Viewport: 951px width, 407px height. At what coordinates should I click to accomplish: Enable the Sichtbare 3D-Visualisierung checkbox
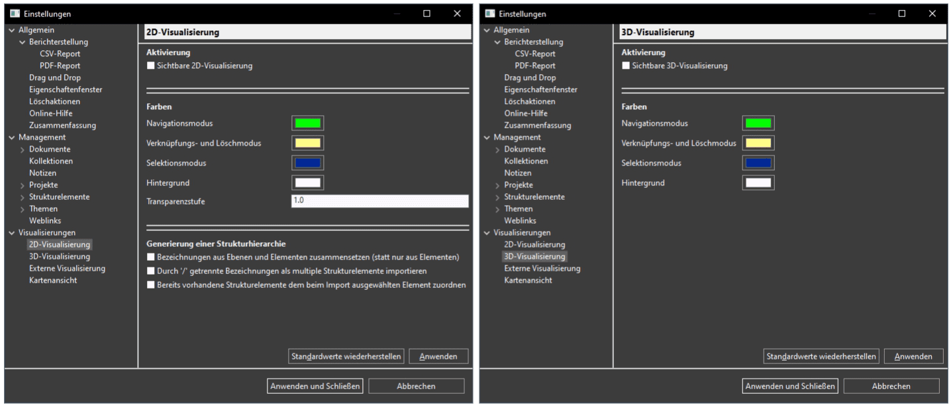(x=626, y=66)
